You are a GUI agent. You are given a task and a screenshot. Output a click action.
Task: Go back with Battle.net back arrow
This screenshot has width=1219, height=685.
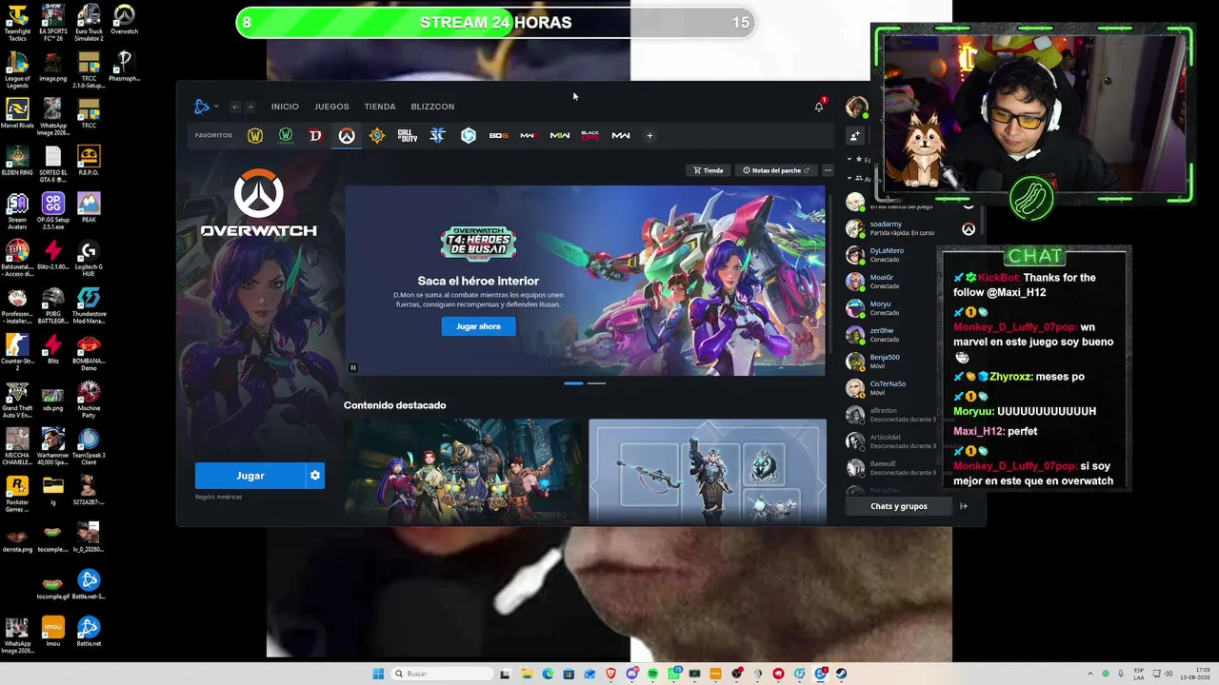(x=235, y=107)
